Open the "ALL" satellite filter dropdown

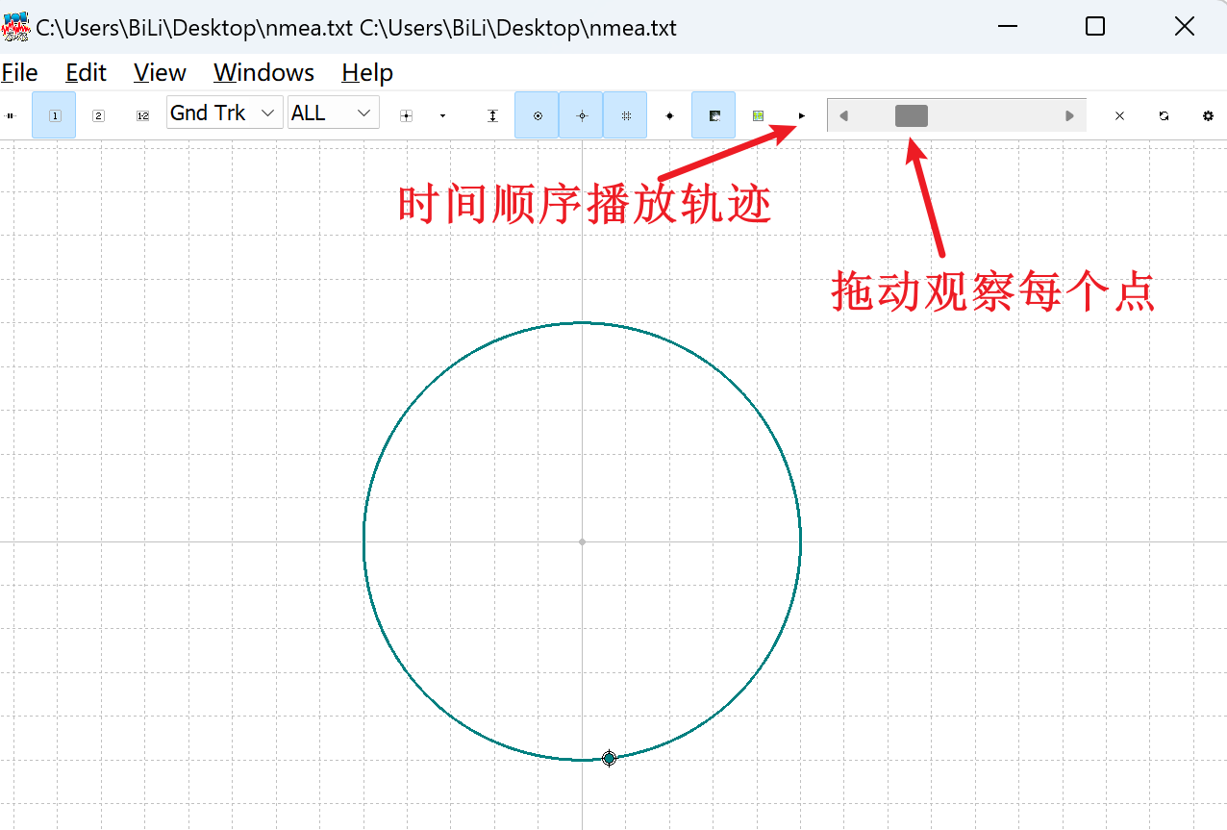333,113
